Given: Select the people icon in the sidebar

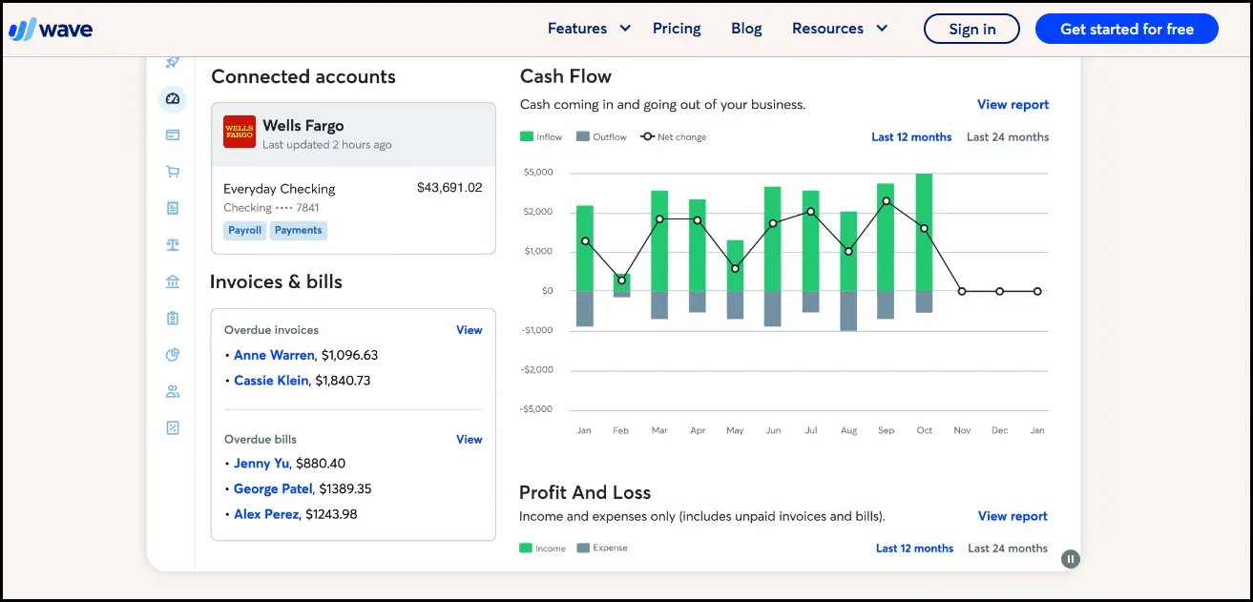Looking at the screenshot, I should (172, 390).
